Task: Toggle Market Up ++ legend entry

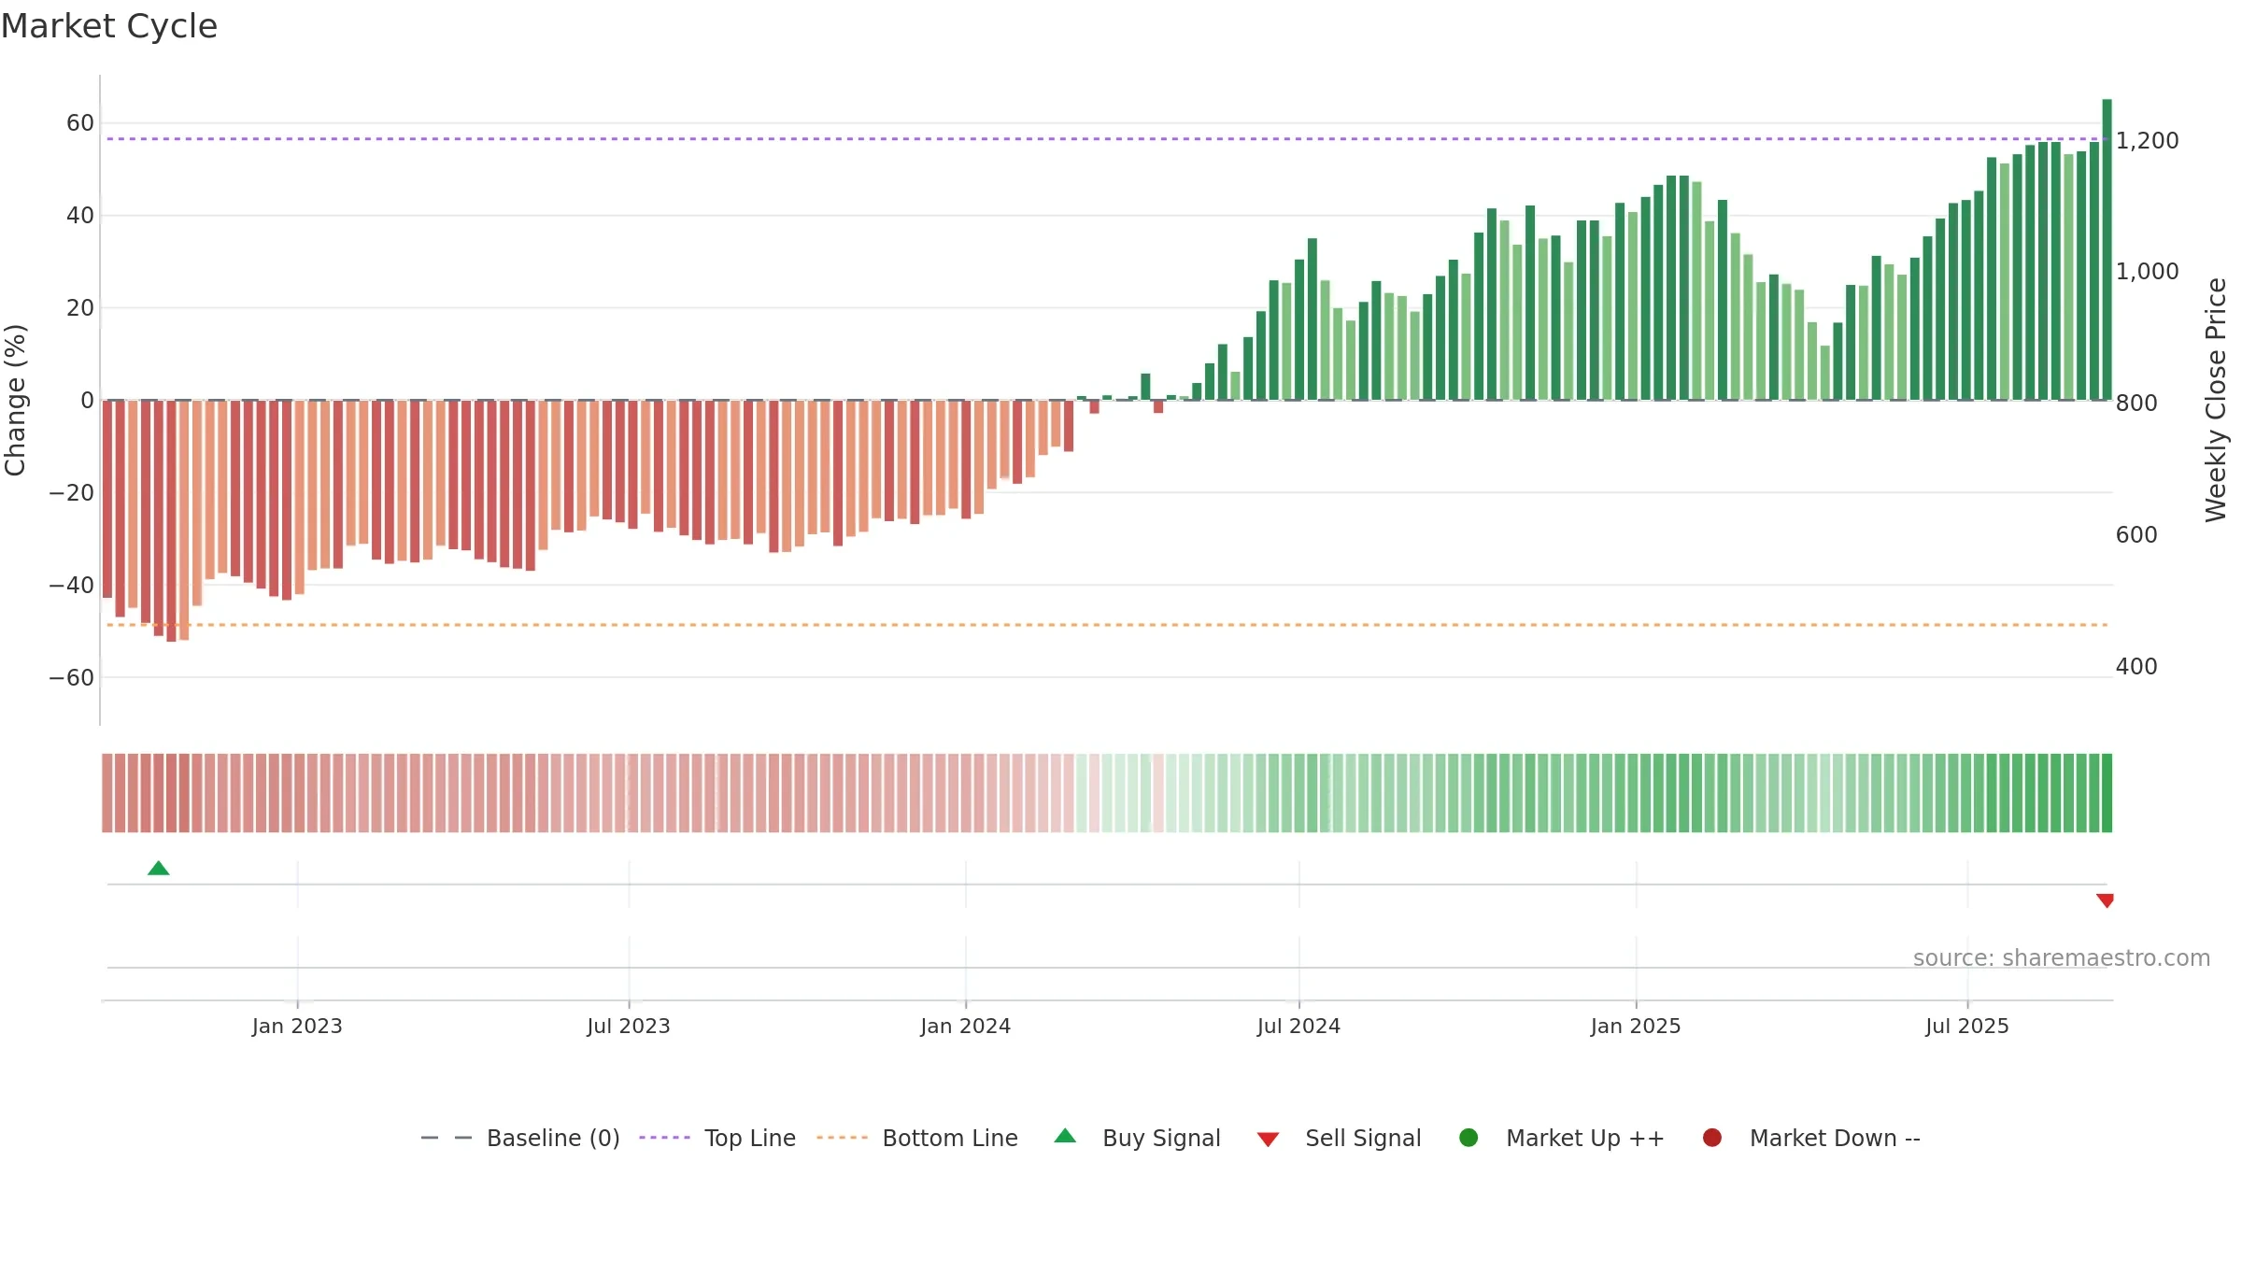Action: click(1562, 1138)
